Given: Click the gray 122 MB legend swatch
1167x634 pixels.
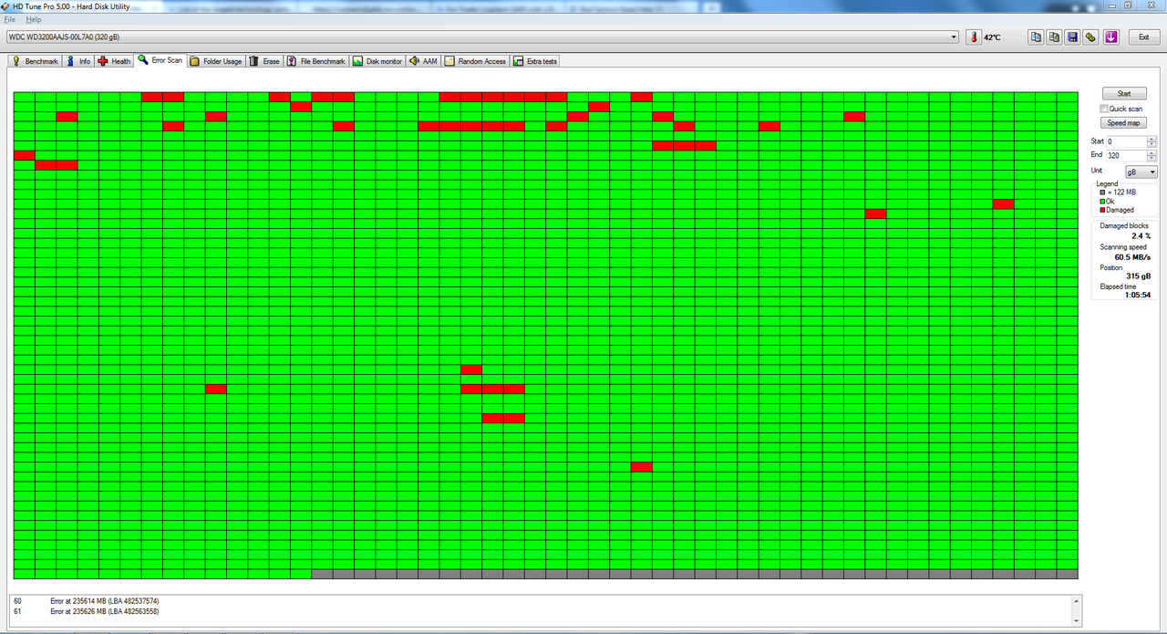Looking at the screenshot, I should tap(1102, 192).
